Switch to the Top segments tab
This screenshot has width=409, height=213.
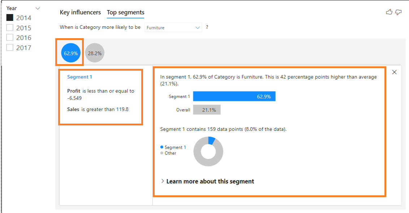point(125,12)
